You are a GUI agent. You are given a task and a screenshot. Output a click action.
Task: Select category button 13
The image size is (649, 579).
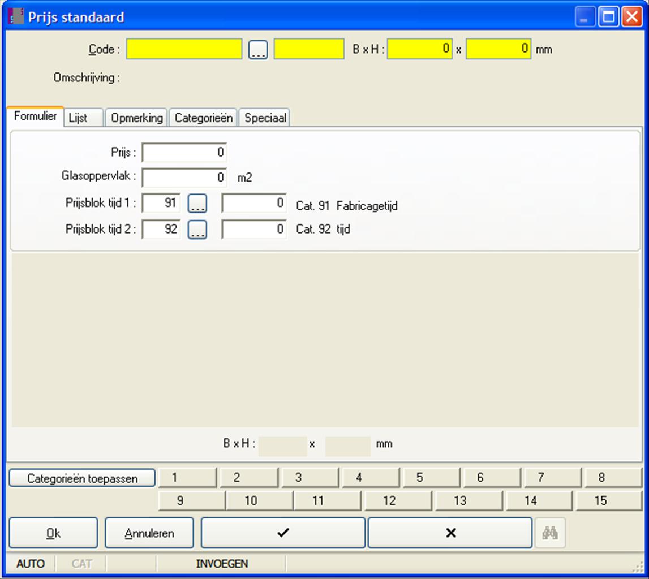click(469, 501)
